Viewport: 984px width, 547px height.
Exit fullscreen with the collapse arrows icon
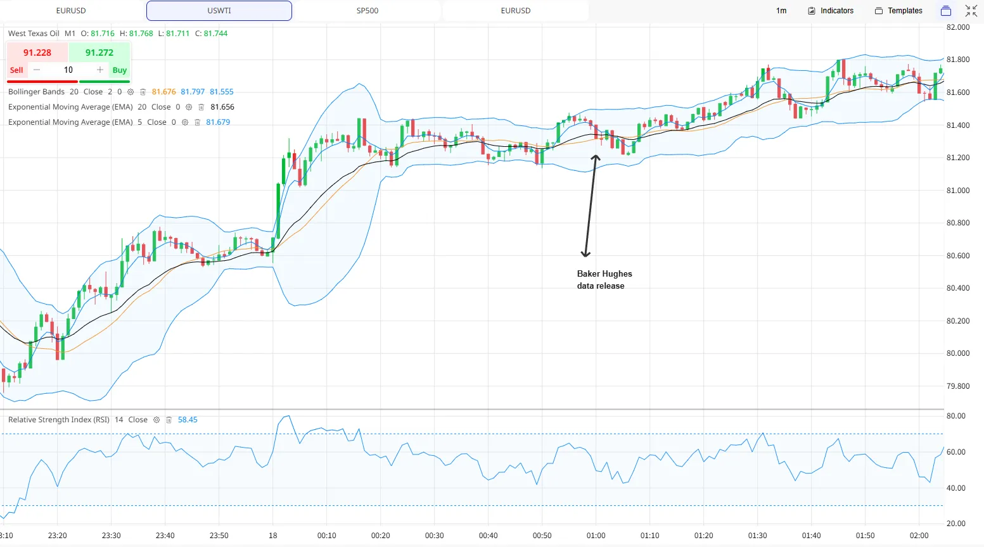[x=971, y=11]
